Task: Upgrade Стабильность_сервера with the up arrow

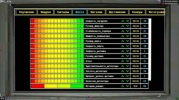Action: point(123,31)
